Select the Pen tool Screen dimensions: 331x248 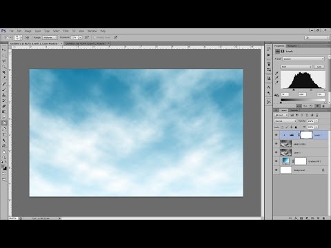[x=4, y=129]
